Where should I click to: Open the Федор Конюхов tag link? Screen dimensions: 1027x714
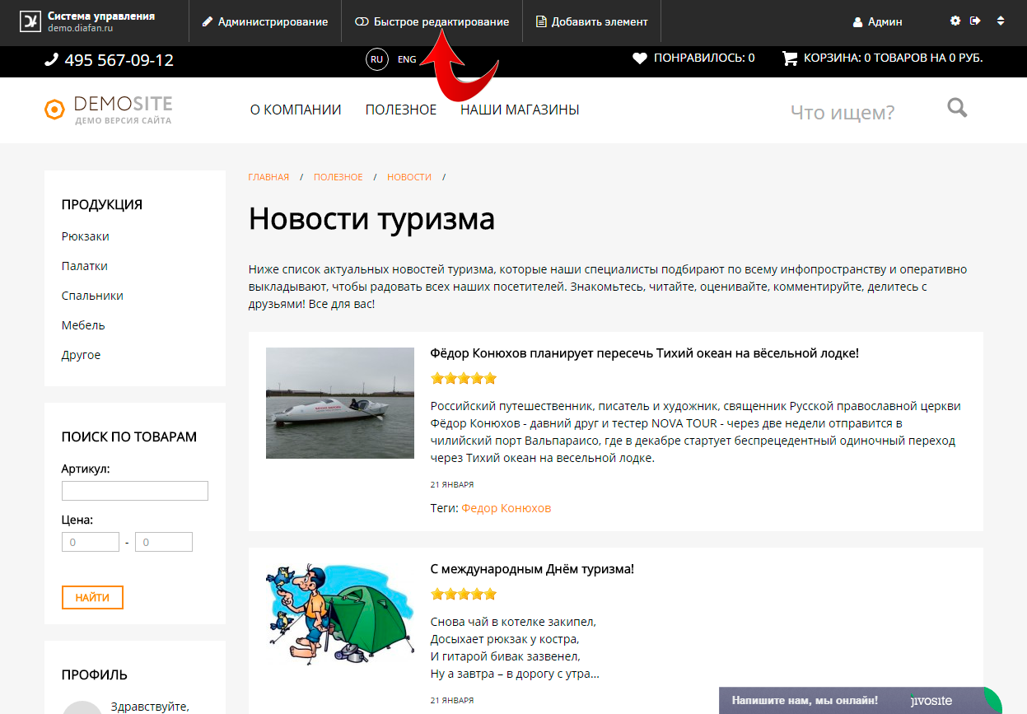point(506,508)
